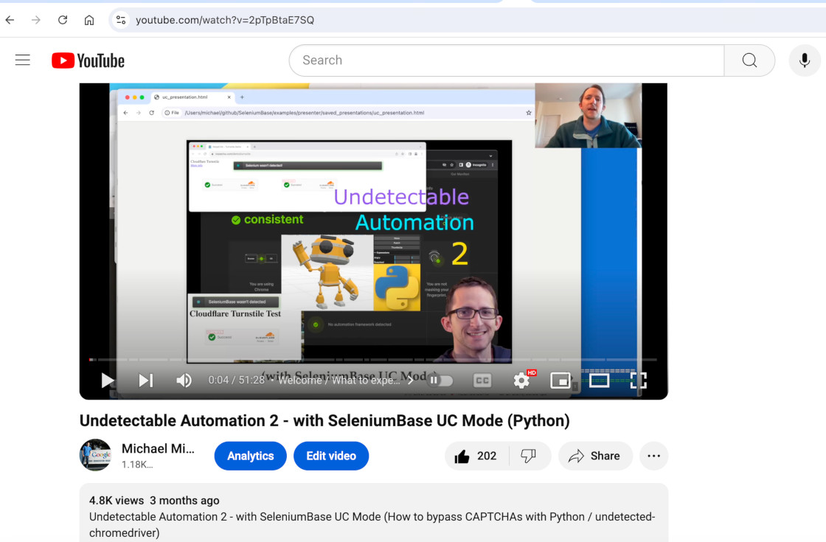
Task: Open video Analytics
Action: pos(250,456)
